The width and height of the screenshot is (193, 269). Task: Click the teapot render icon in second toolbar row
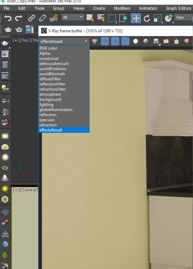[x=8, y=30]
